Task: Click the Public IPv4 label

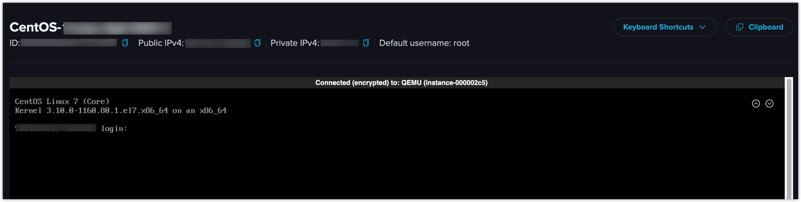Action: [x=161, y=43]
